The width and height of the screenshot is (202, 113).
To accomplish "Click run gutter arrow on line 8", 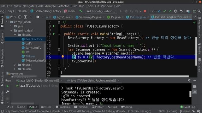I will [x=54, y=26].
